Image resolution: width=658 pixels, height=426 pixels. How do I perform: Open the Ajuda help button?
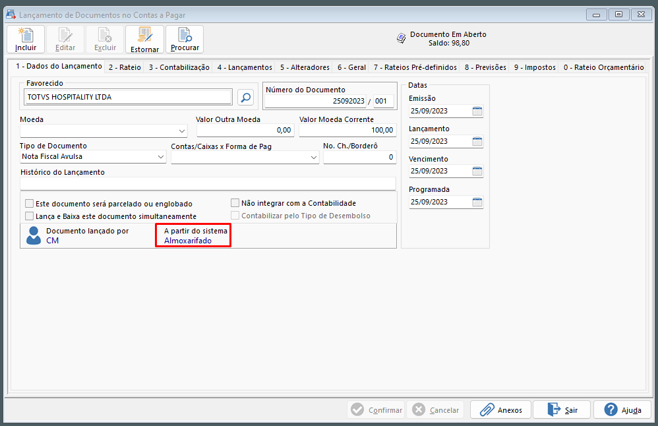[x=622, y=410]
